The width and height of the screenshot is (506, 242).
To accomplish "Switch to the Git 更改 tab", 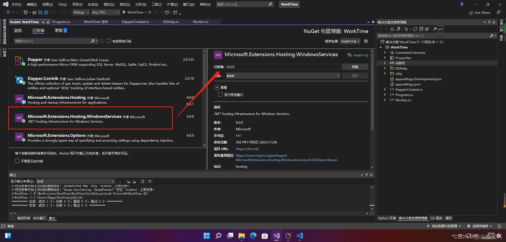I will [x=436, y=218].
